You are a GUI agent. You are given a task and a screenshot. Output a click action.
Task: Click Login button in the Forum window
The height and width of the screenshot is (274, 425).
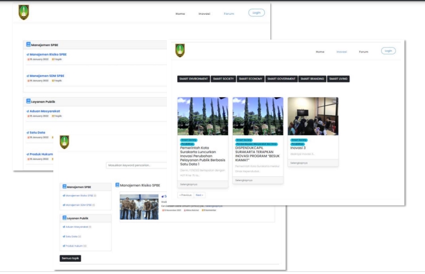[x=257, y=13]
